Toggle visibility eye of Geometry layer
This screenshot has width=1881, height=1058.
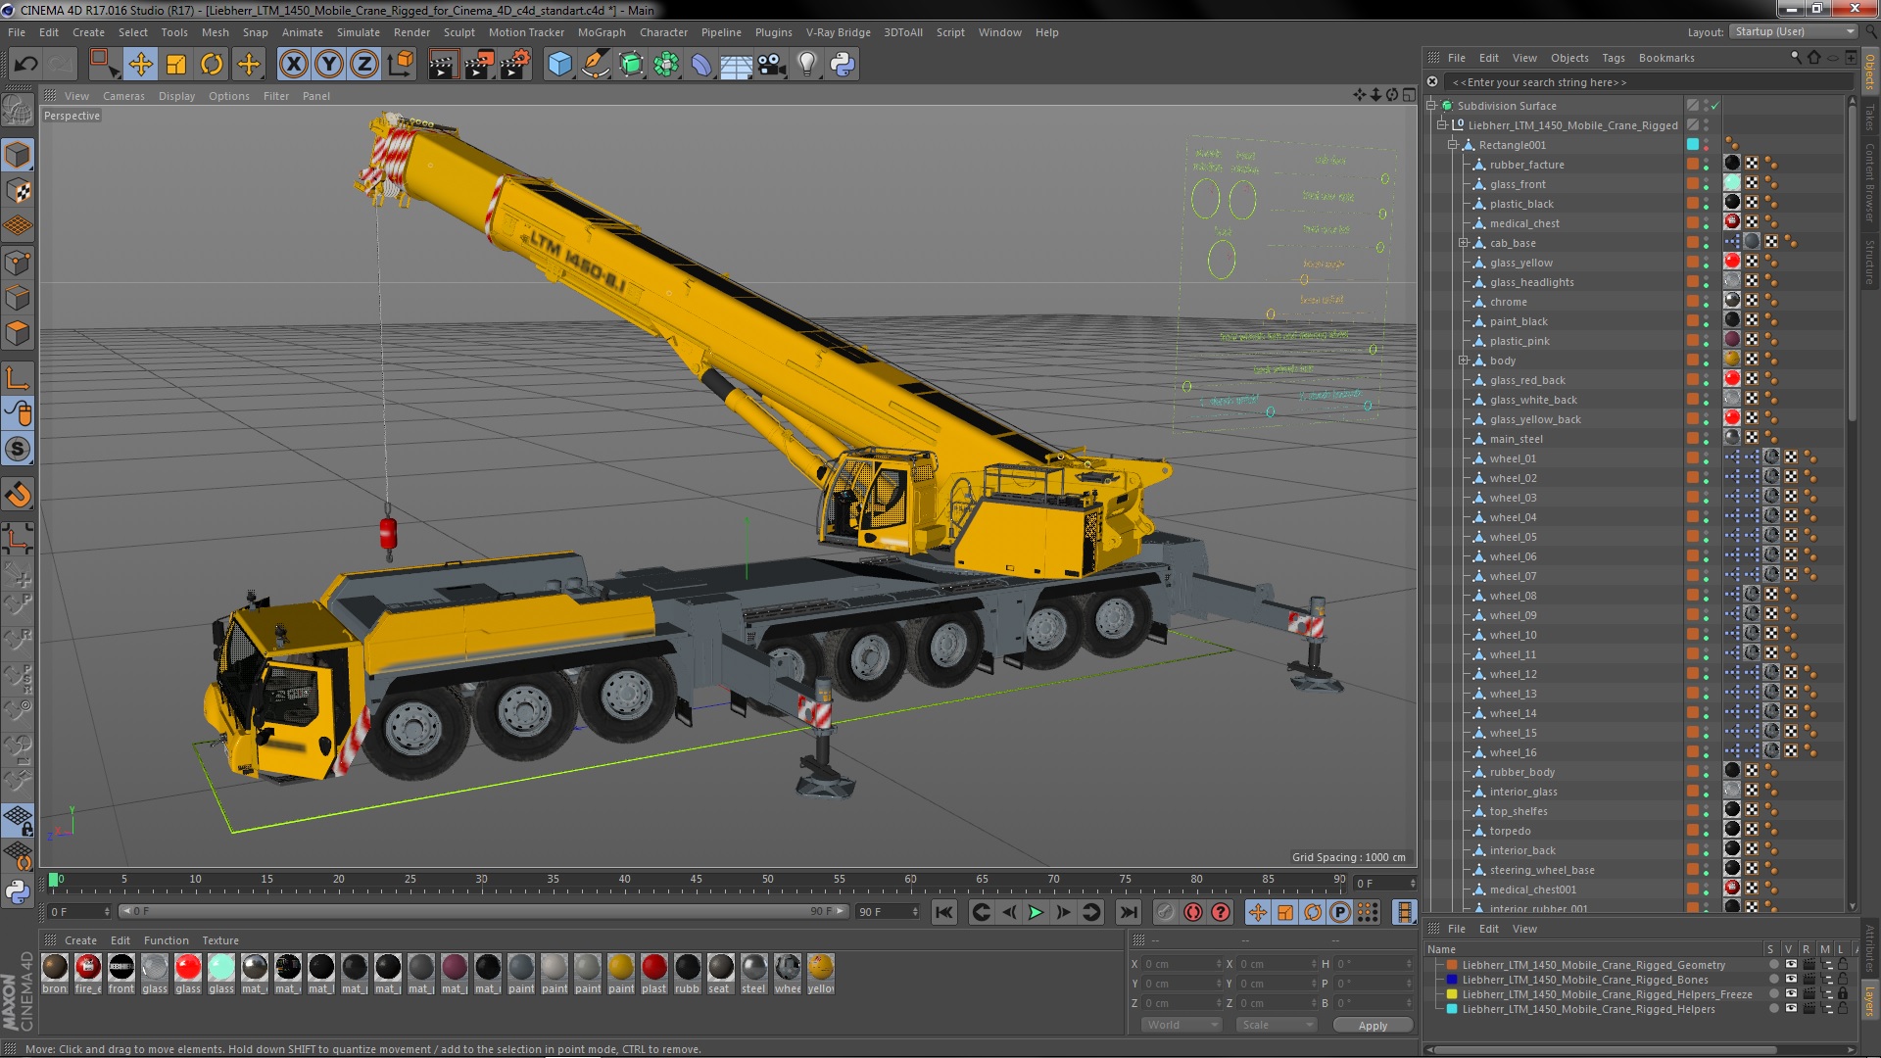pos(1791,965)
